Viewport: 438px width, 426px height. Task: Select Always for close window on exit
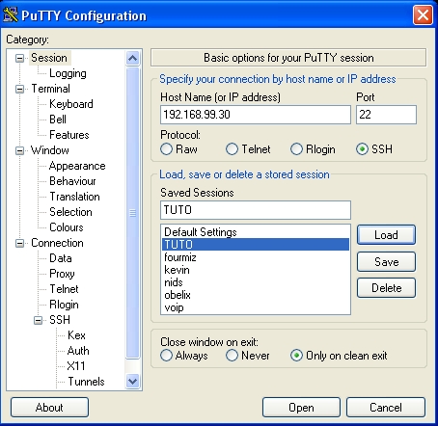point(166,356)
